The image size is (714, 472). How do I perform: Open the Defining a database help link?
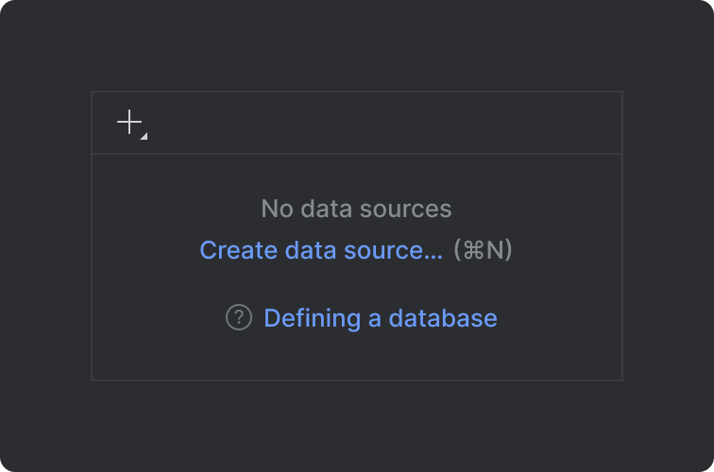click(381, 318)
